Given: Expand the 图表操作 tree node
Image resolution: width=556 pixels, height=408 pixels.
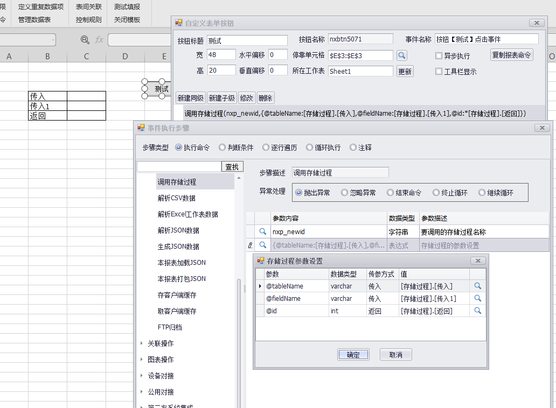Looking at the screenshot, I should (x=142, y=360).
